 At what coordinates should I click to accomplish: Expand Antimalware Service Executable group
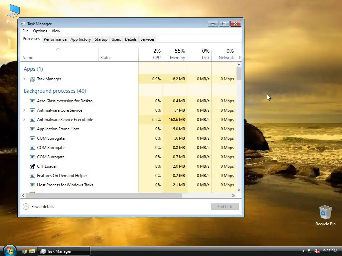tap(24, 120)
